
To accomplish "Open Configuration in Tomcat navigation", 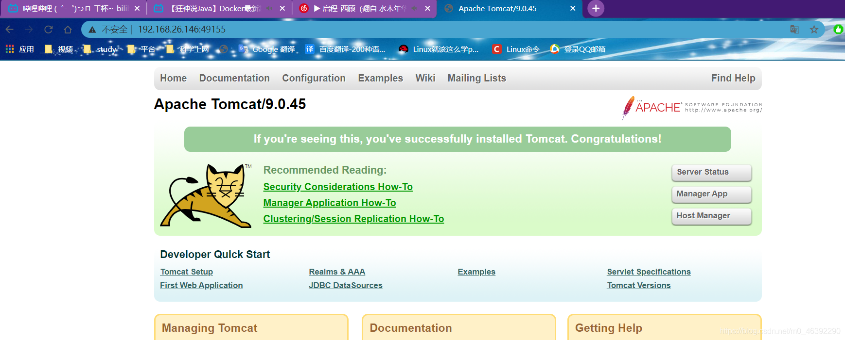I will coord(314,78).
